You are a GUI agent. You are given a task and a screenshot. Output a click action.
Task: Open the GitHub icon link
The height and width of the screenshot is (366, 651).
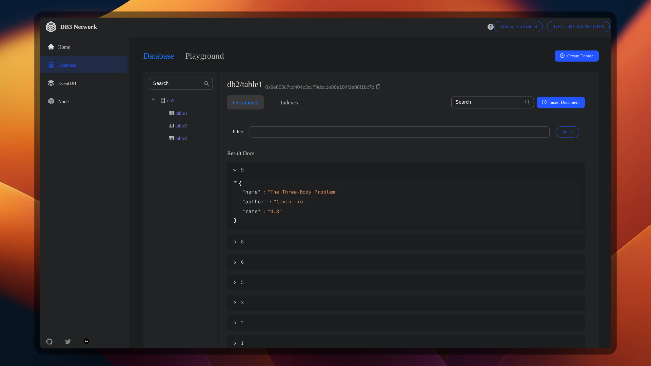50,342
